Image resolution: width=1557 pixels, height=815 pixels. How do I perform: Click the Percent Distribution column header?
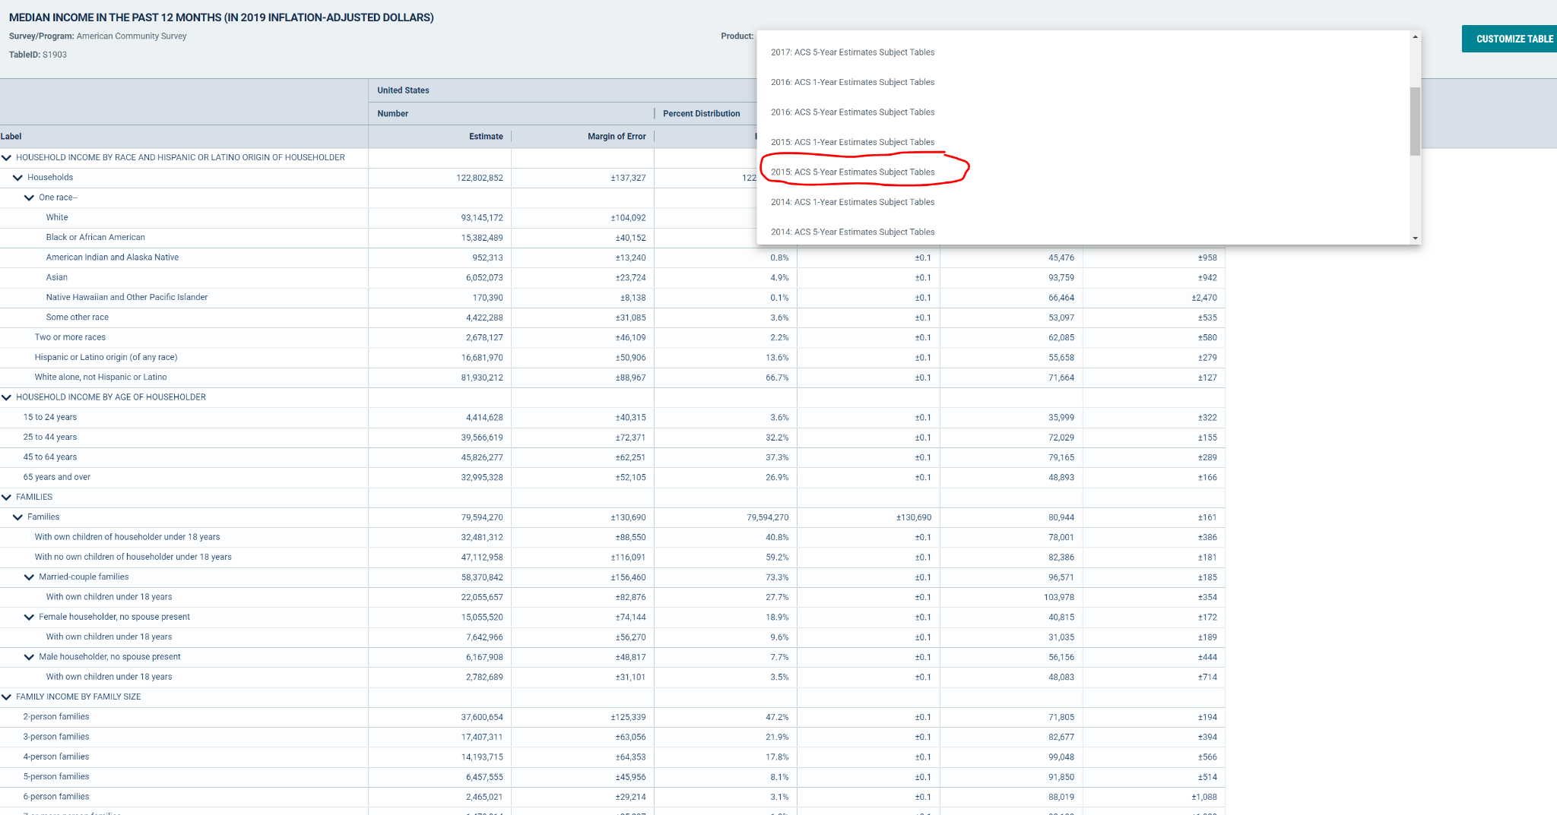click(x=701, y=114)
